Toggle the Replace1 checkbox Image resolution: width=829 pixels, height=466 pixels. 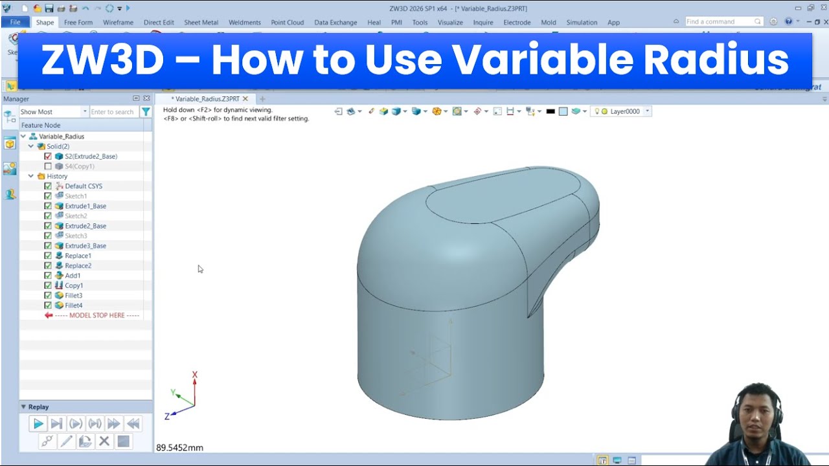click(48, 256)
